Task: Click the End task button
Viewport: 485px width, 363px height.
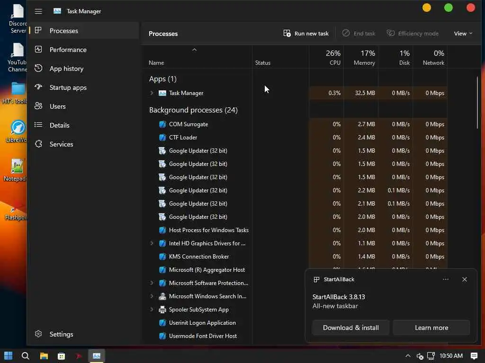Action: coord(359,34)
